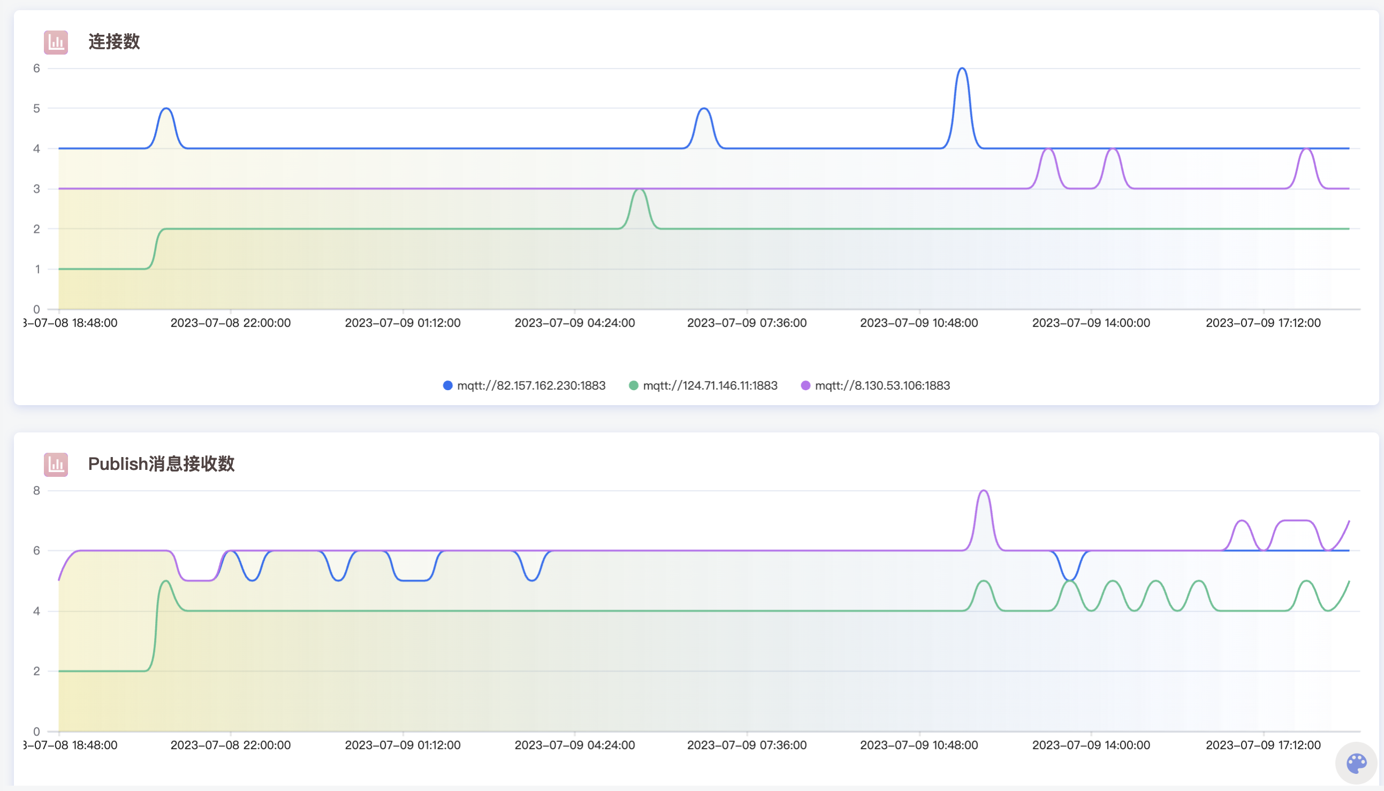Click the 2023-07-09 01:12:00 label under Publish chart

pos(402,745)
